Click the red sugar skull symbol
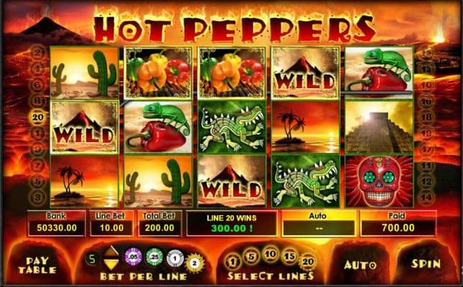 tap(380, 182)
